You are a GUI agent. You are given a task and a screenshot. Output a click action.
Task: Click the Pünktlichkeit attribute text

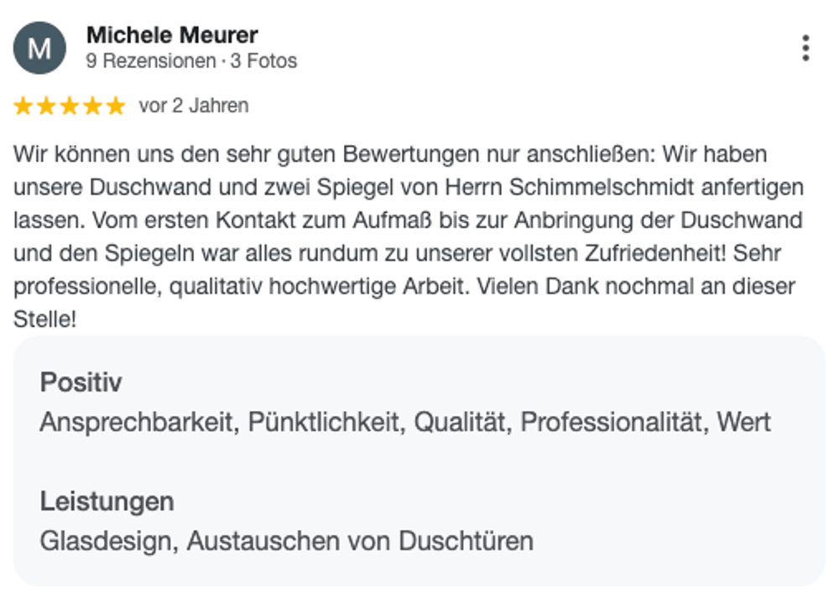coord(324,422)
